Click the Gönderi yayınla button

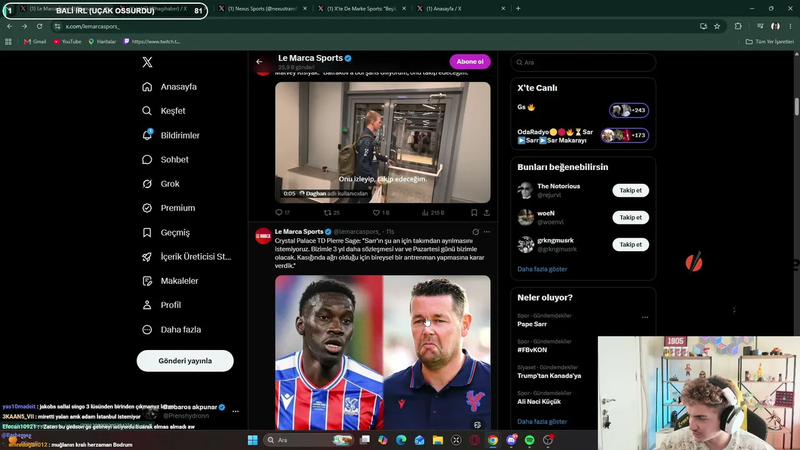185,361
